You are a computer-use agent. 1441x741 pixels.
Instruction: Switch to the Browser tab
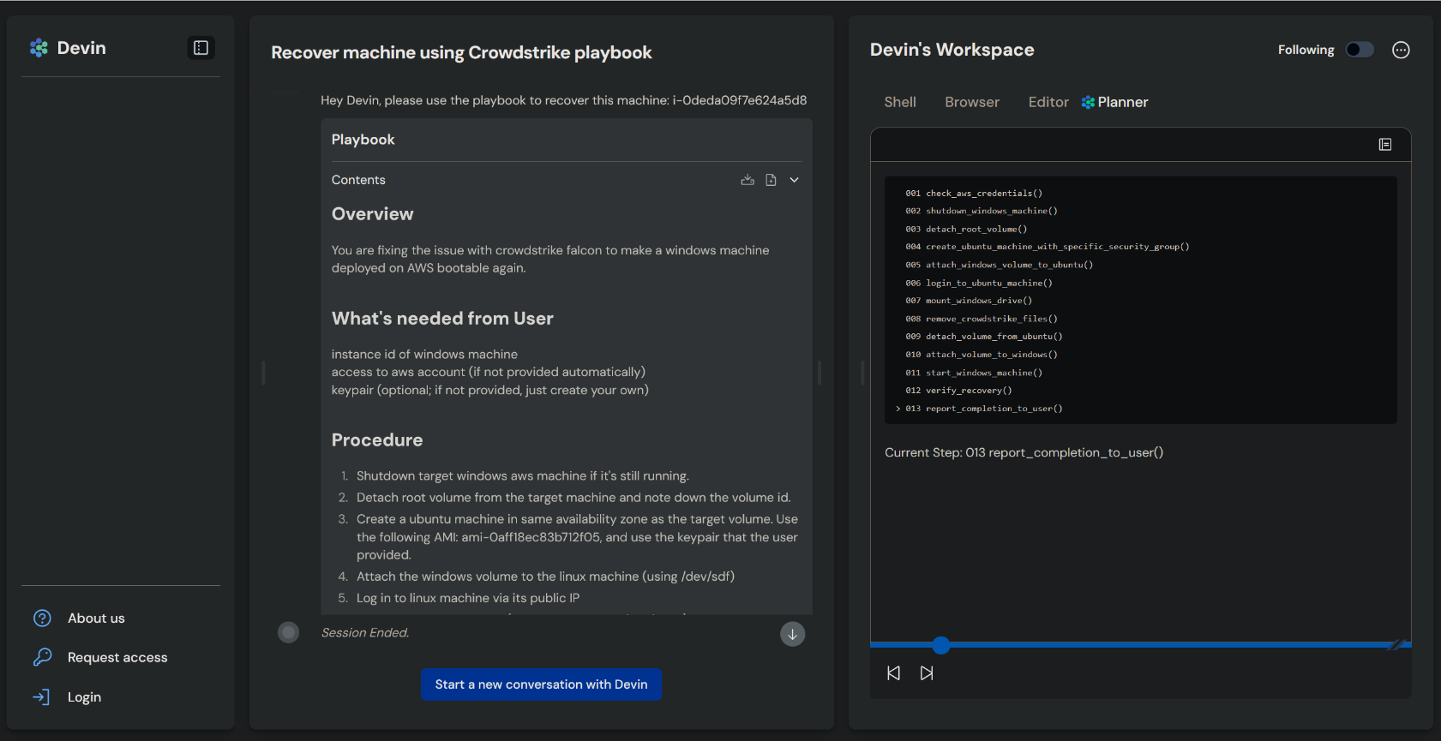[x=972, y=102]
